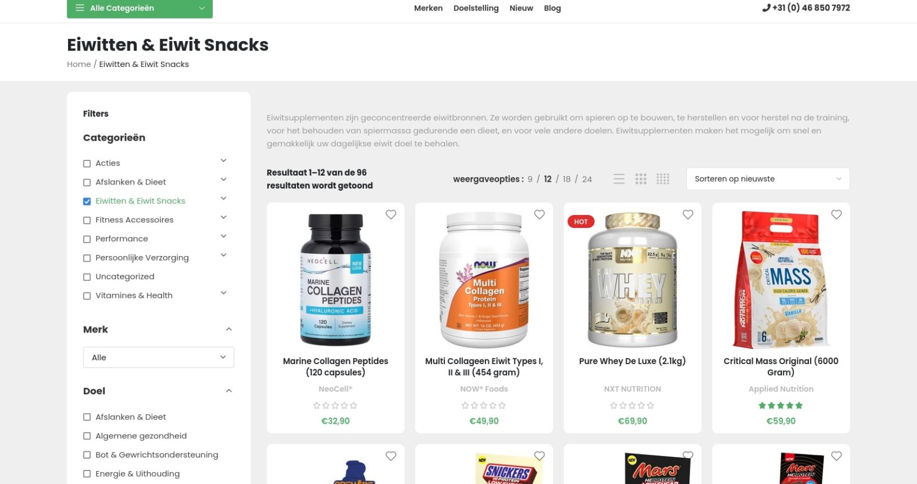Check the Acties category checkbox
This screenshot has height=484, width=917.
point(87,164)
